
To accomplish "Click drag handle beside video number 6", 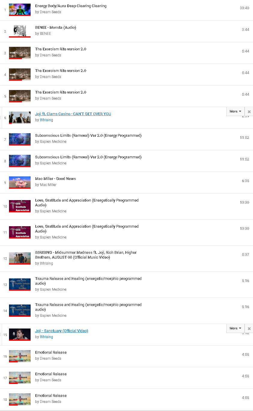I will point(1,118).
